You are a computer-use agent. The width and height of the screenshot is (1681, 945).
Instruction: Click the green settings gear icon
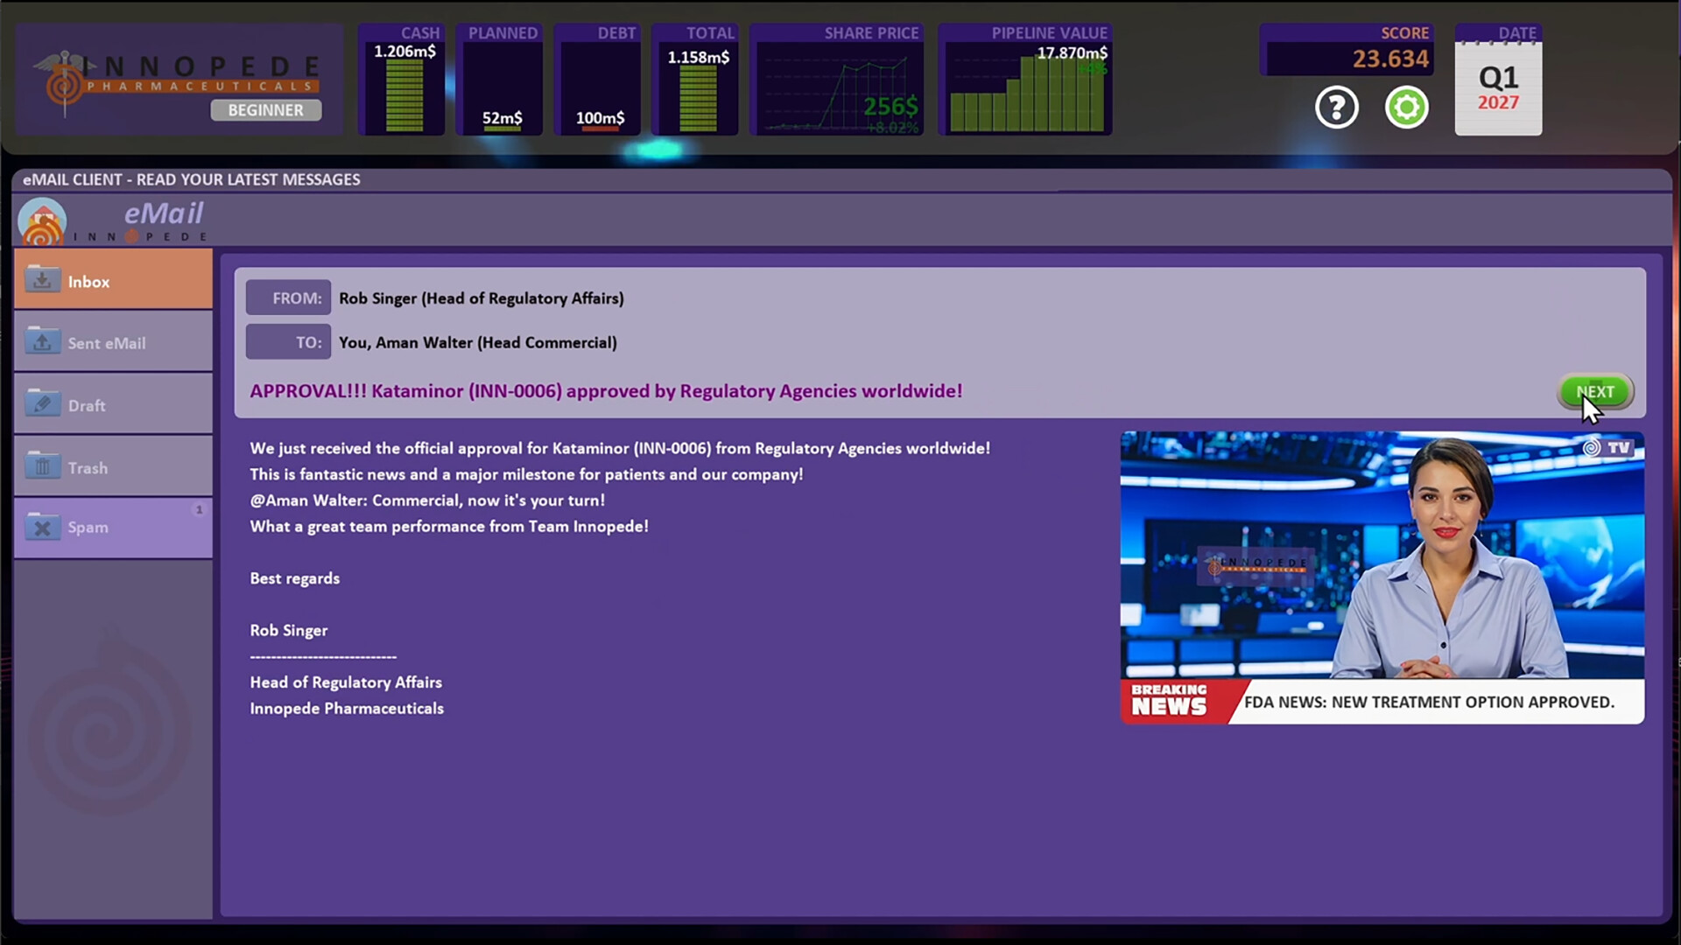[1406, 107]
